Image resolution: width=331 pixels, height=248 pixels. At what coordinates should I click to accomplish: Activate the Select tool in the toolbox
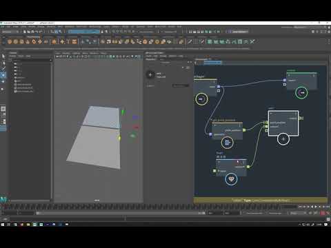click(3, 56)
